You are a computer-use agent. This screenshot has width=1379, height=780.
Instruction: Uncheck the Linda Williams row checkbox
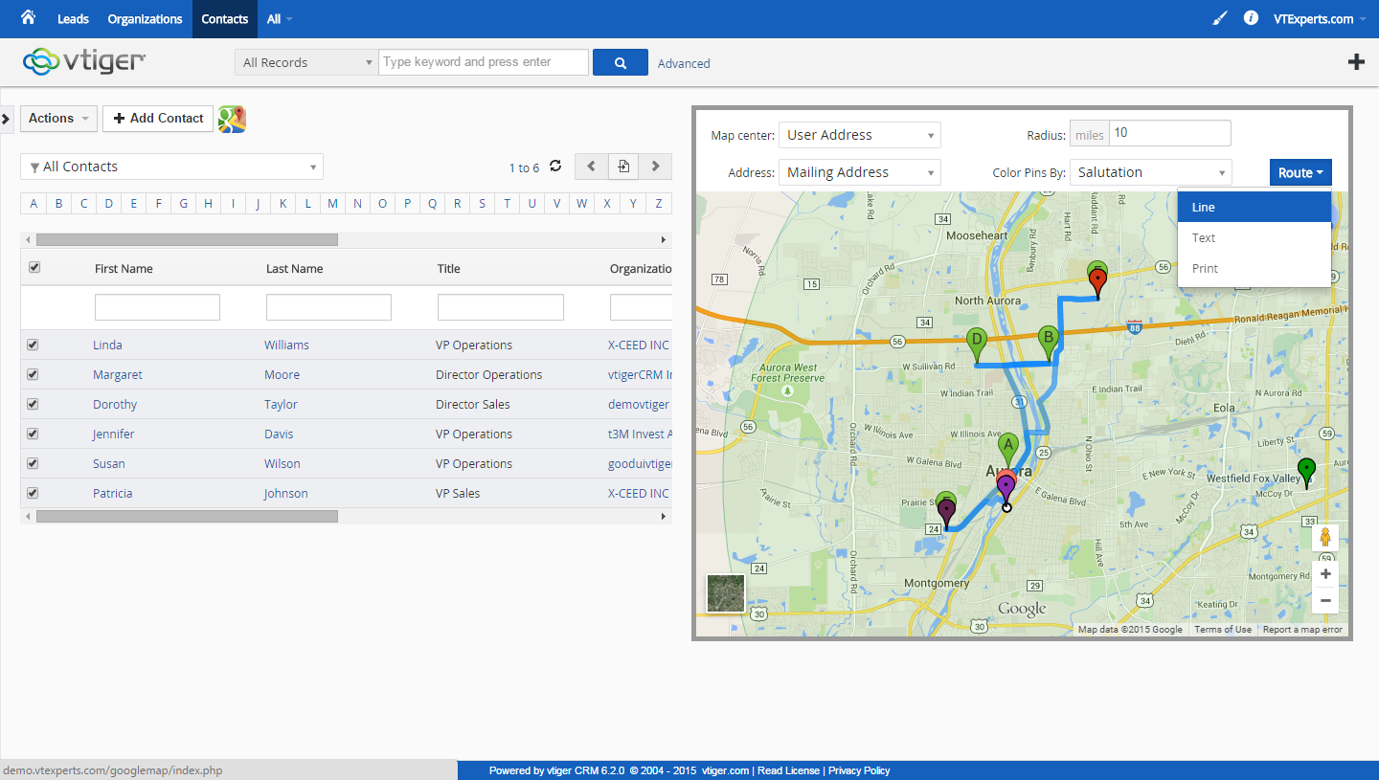(33, 345)
